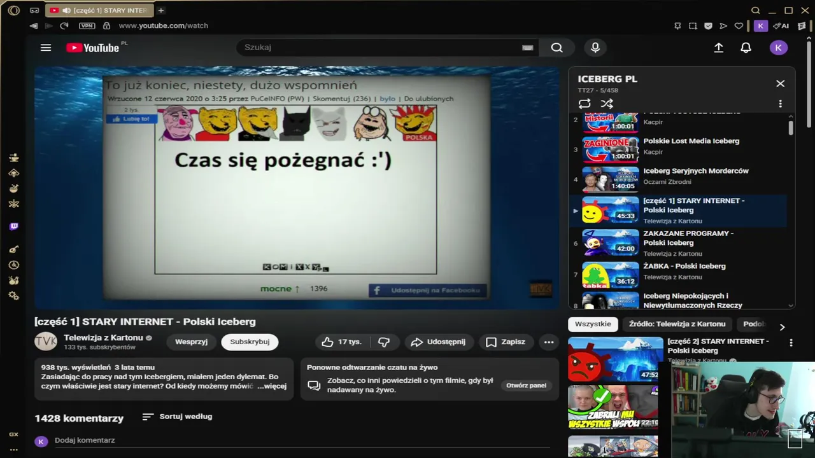
Task: Open the on-screen keyboard icon in search
Action: (x=527, y=48)
